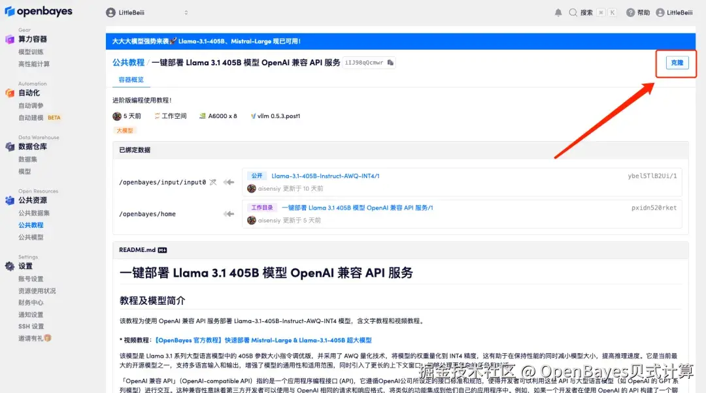Copy the tutorial ID iIJ98qQcmwr
This screenshot has width=706, height=393.
390,63
